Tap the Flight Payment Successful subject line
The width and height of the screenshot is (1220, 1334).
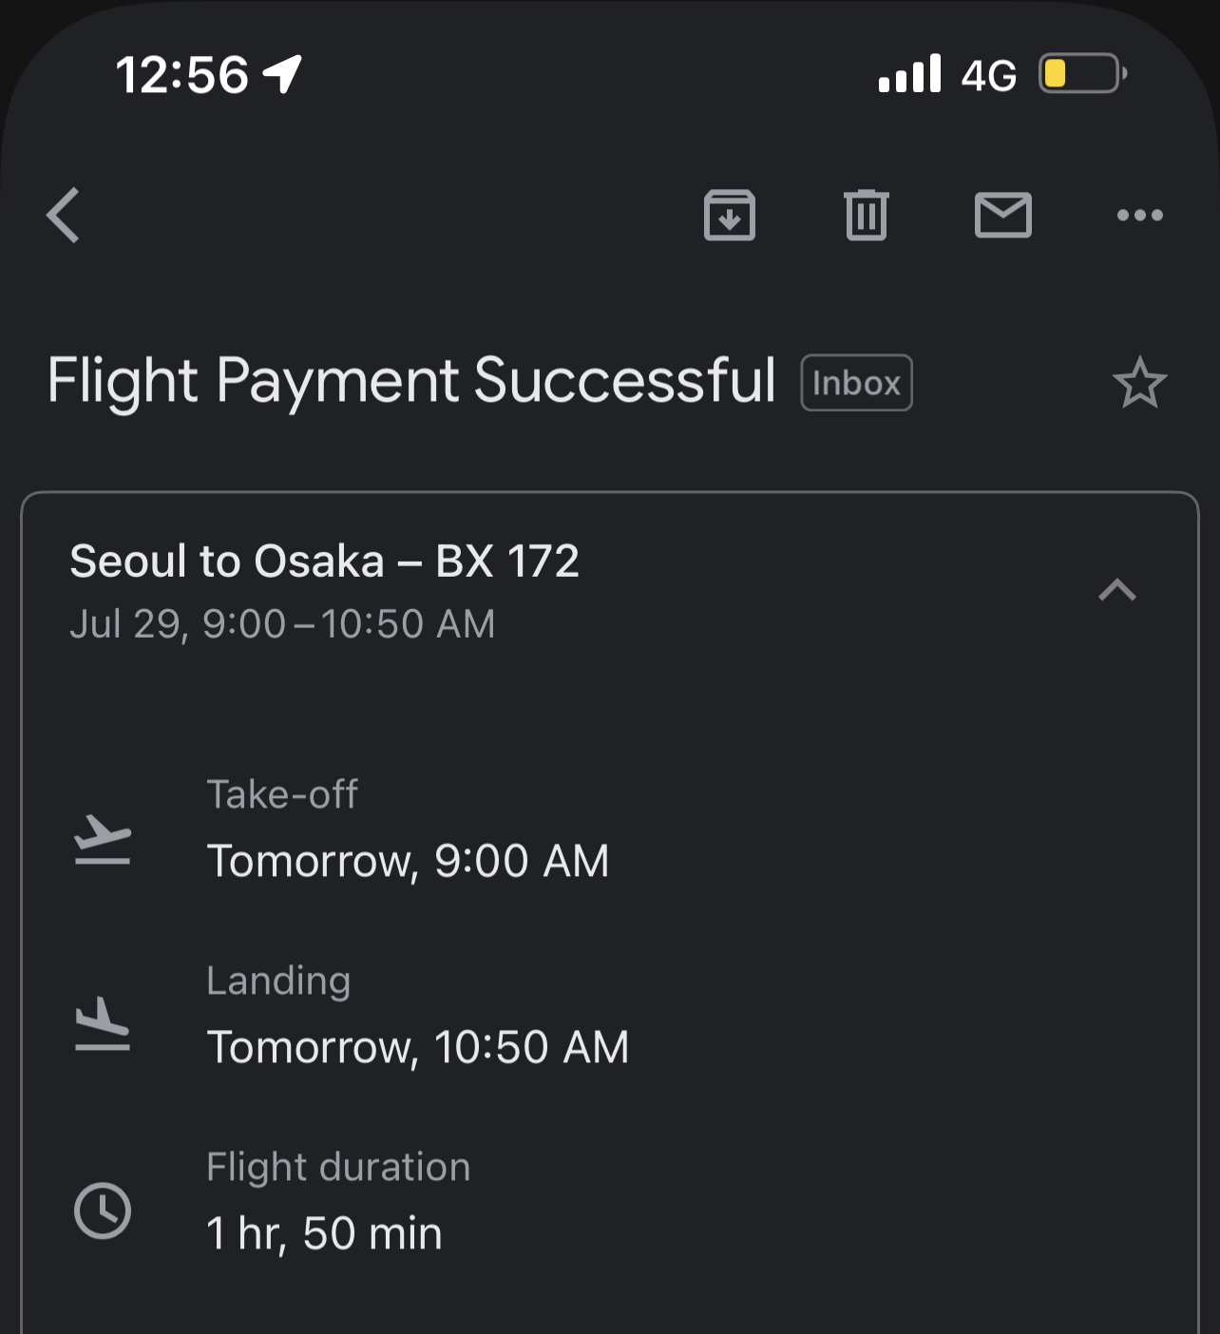[411, 382]
